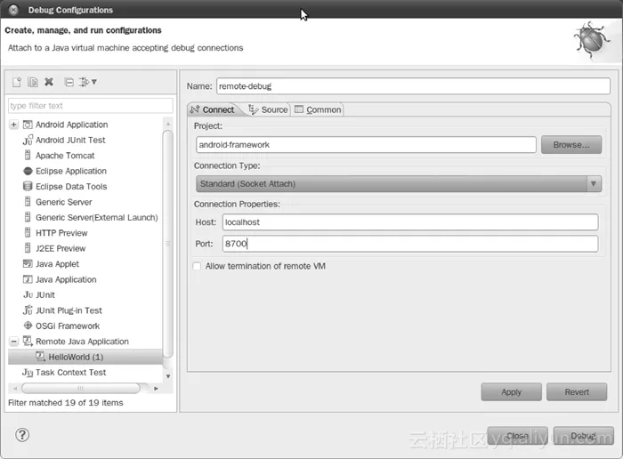623x459 pixels.
Task: Click the horizontal scrollbar in configurations list
Action: point(80,388)
